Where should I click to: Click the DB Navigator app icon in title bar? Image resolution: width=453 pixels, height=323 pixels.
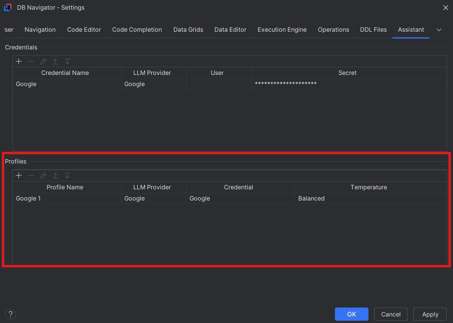[x=8, y=7]
